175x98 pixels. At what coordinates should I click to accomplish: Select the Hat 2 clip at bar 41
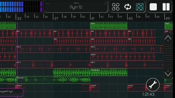[x=127, y=49]
